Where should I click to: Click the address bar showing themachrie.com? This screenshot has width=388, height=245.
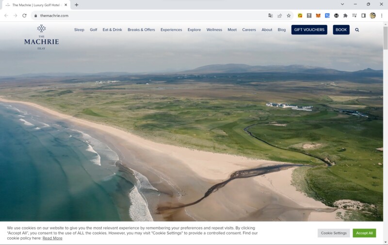point(148,15)
